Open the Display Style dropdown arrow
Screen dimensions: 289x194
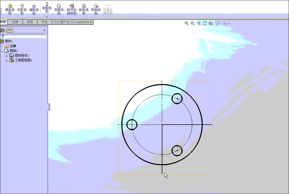[221, 24]
